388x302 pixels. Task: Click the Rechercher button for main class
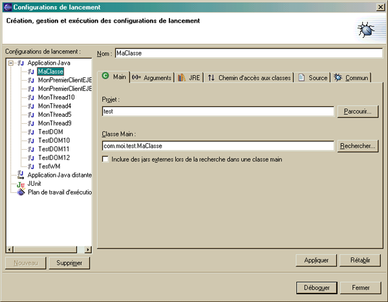(358, 146)
